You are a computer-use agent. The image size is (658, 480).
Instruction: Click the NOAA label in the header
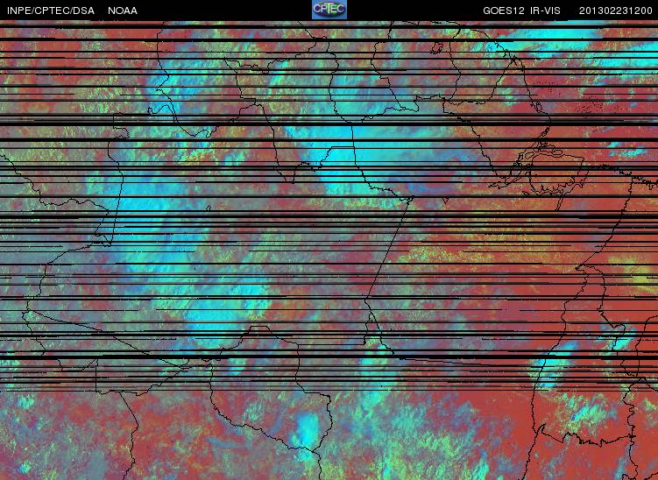click(123, 11)
